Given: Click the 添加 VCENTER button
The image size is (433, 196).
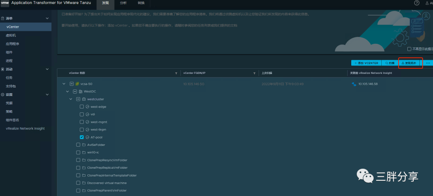Looking at the screenshot, I should (x=366, y=63).
